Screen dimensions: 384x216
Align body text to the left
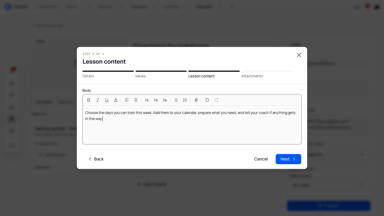(127, 100)
